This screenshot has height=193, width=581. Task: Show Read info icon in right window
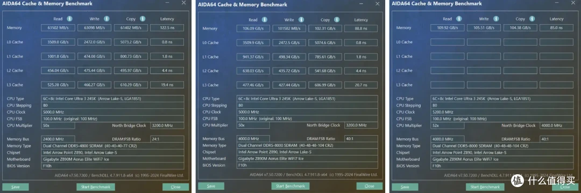point(459,19)
